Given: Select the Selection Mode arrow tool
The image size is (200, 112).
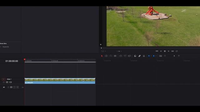Looking at the screenshot, I should [x=102, y=56].
